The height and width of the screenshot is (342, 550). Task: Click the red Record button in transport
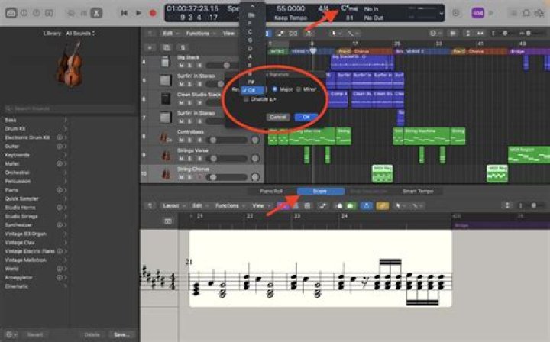tap(153, 13)
